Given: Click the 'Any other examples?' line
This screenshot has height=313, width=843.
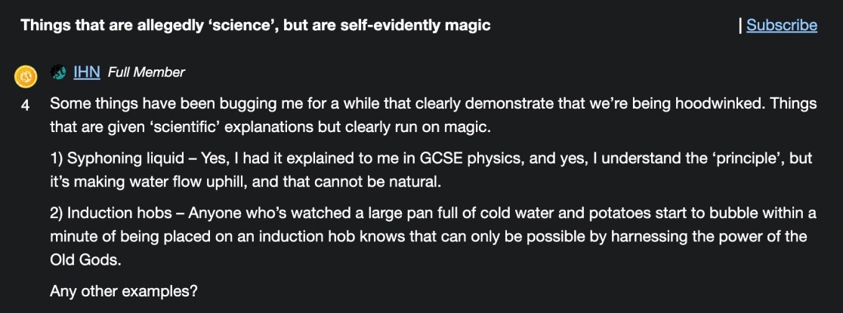Looking at the screenshot, I should click(x=124, y=290).
